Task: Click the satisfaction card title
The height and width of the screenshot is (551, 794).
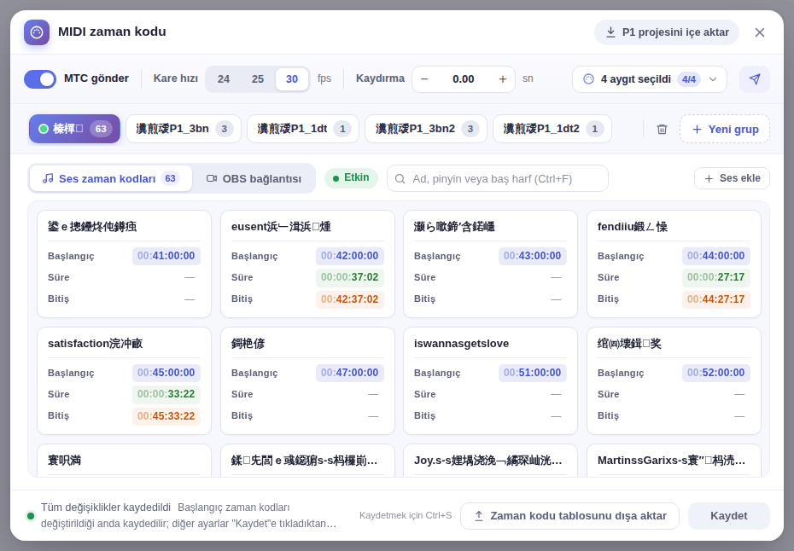Action: [96, 344]
